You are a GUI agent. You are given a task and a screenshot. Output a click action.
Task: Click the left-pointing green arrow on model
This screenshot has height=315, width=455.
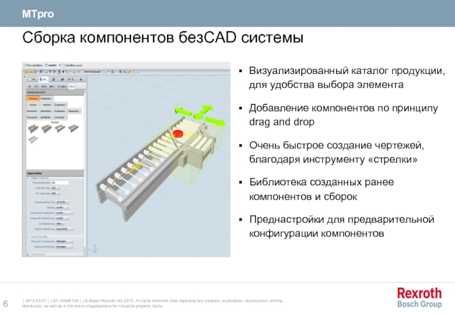[183, 111]
